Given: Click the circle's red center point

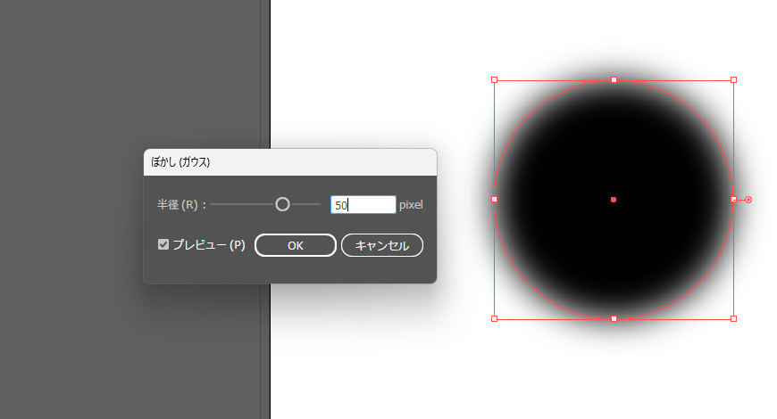Looking at the screenshot, I should coord(614,200).
